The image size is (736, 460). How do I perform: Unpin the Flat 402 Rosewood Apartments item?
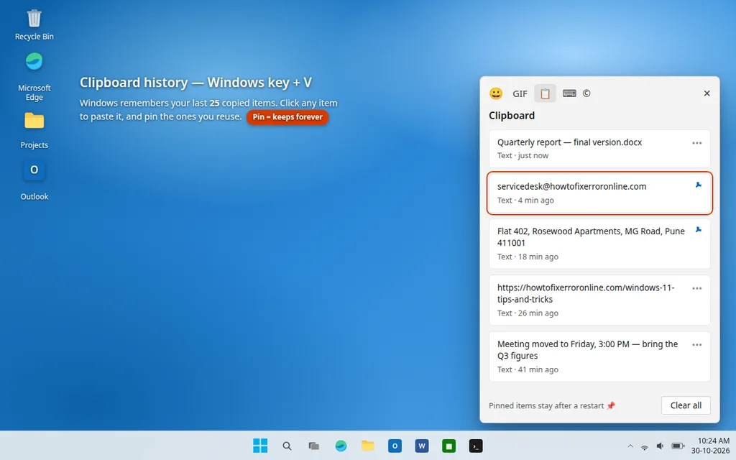[x=698, y=229]
